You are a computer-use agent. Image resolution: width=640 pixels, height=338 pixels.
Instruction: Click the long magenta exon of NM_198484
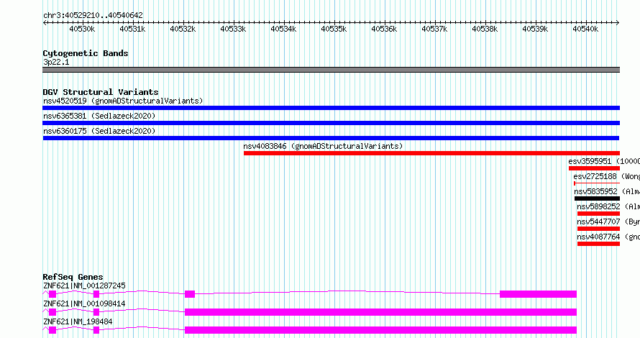click(x=381, y=330)
